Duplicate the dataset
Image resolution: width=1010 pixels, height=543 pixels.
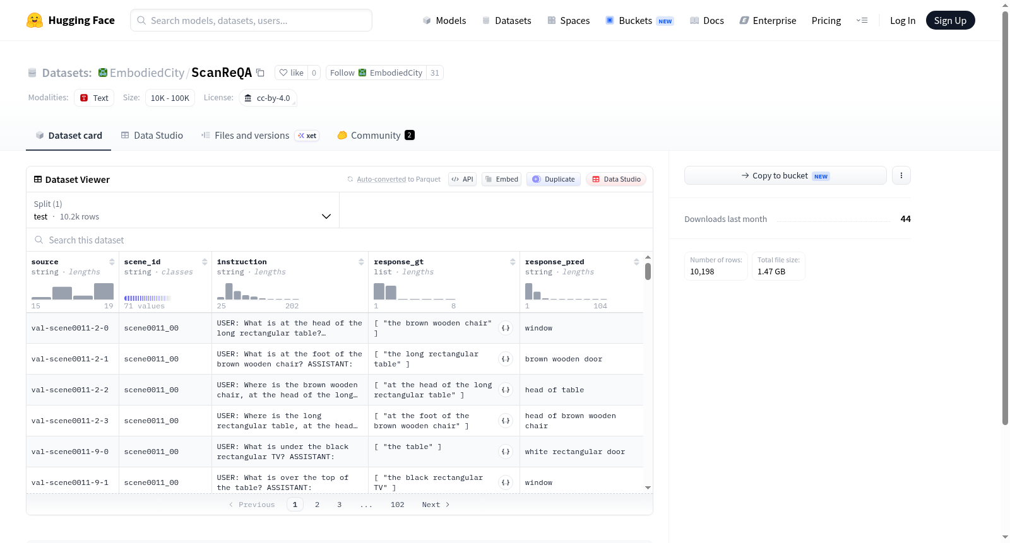pyautogui.click(x=554, y=179)
